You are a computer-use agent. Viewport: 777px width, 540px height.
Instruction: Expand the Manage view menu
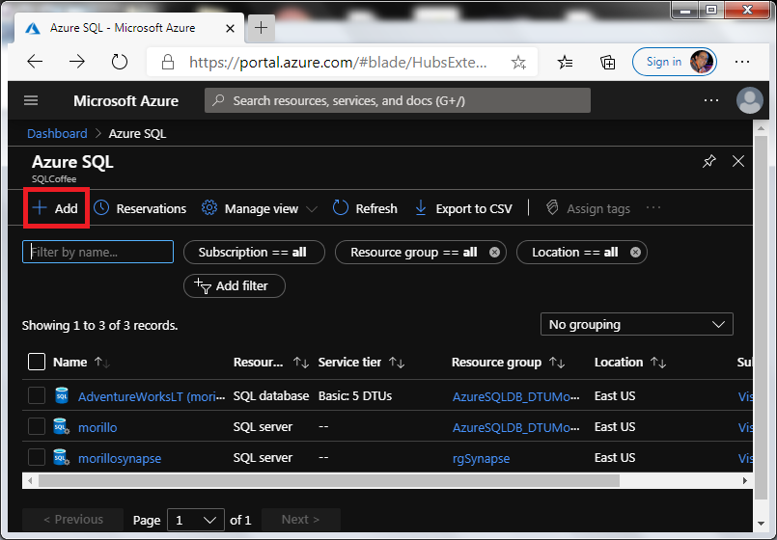click(x=260, y=208)
